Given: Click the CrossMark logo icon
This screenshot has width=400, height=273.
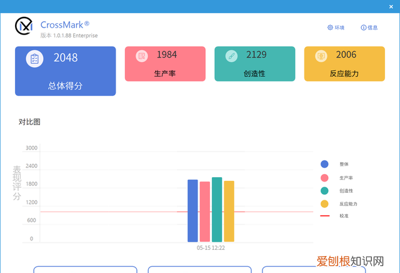Looking at the screenshot, I should 24,26.
